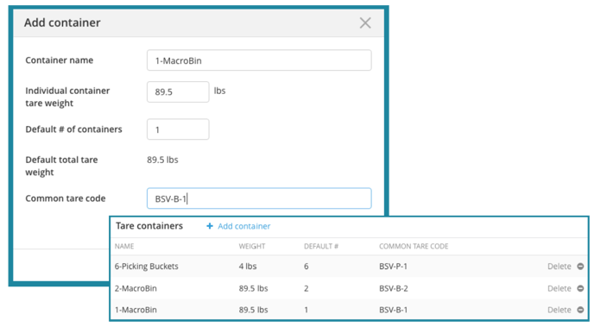The image size is (594, 327).
Task: Click the NAME column header
Action: tap(124, 247)
